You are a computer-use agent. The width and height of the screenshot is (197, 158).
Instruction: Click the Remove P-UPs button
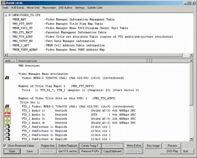(90, 151)
